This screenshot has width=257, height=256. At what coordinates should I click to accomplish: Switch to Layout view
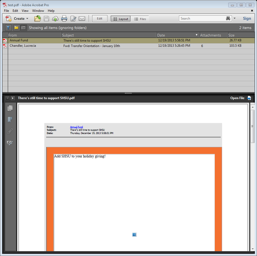click(x=121, y=19)
